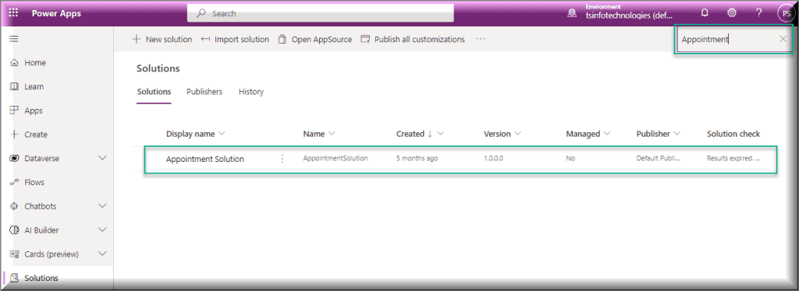This screenshot has width=799, height=291.
Task: Open the app launcher waffle icon
Action: 13,13
